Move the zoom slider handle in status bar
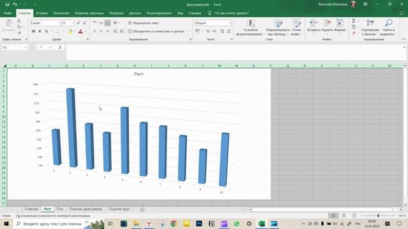Image resolution: width=408 pixels, height=229 pixels. pyautogui.click(x=378, y=216)
